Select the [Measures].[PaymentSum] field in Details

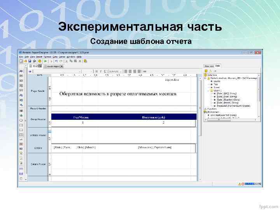pyautogui.click(x=155, y=147)
